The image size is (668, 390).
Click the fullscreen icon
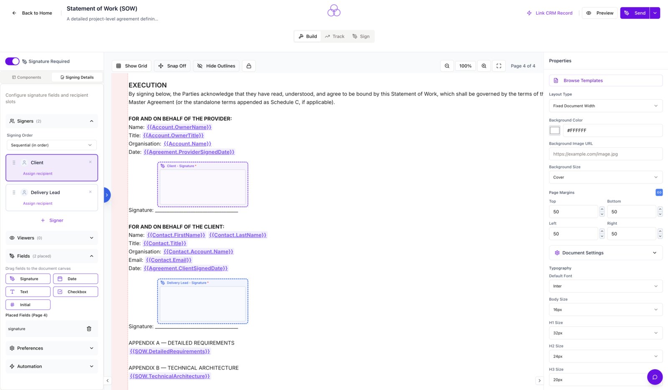point(499,66)
